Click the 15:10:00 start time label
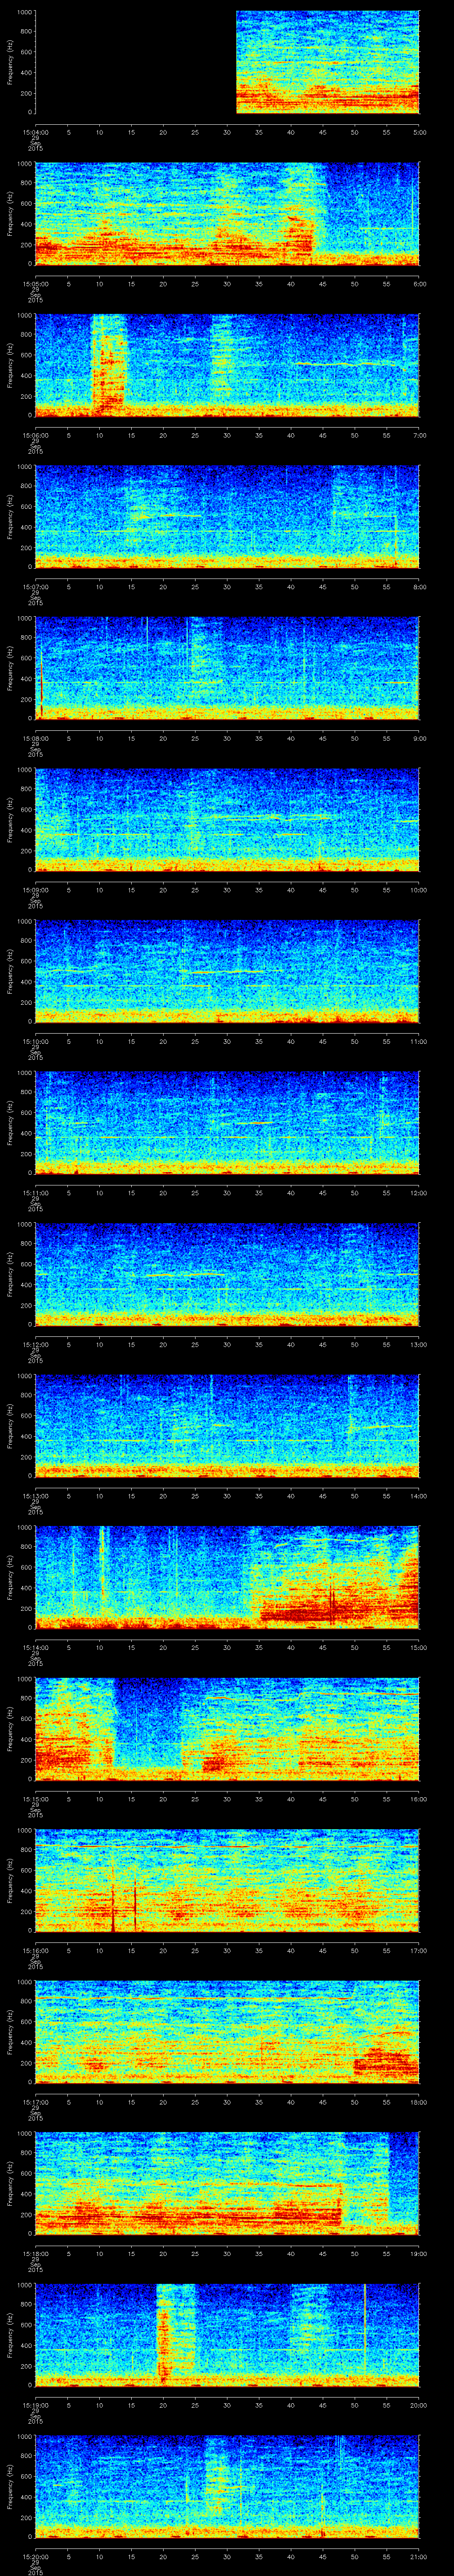 pos(35,1041)
